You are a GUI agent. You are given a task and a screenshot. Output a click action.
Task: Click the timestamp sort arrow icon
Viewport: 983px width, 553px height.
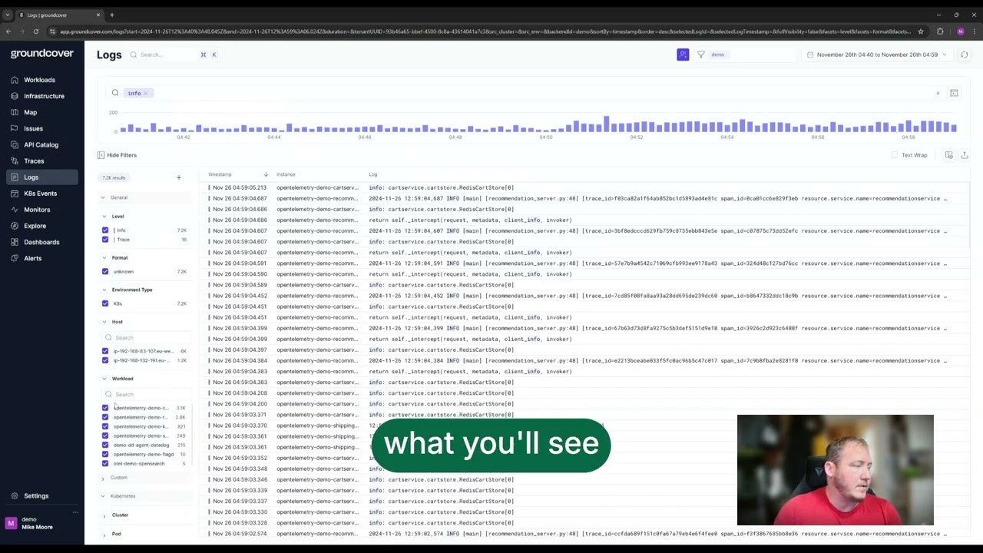click(266, 174)
